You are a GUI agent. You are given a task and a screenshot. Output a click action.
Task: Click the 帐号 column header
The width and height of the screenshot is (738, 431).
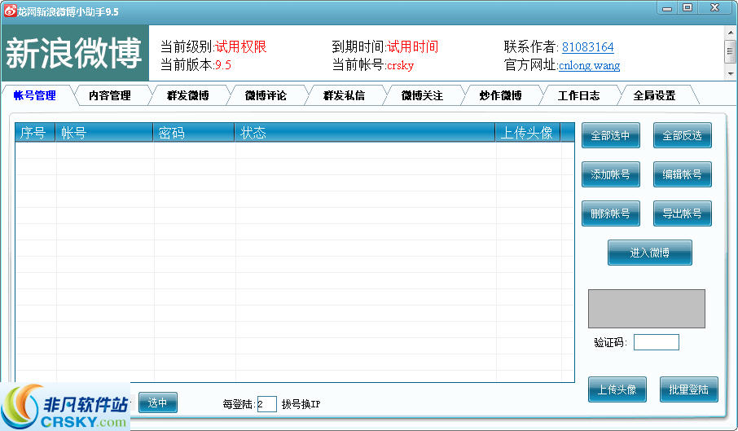104,133
